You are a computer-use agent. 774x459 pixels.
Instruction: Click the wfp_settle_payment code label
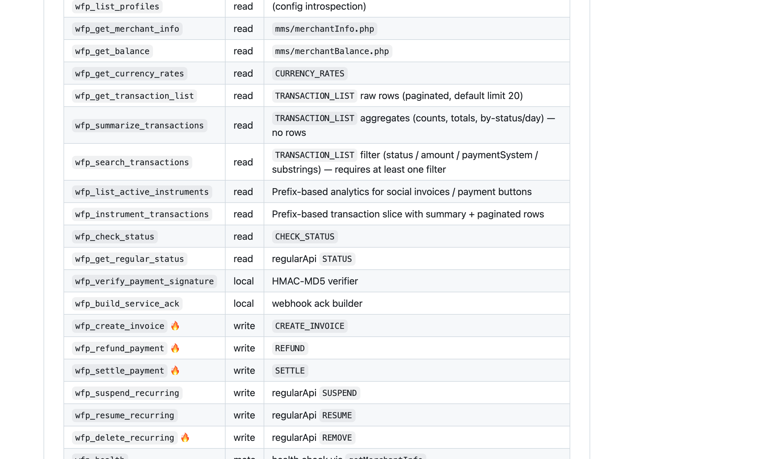[120, 370]
